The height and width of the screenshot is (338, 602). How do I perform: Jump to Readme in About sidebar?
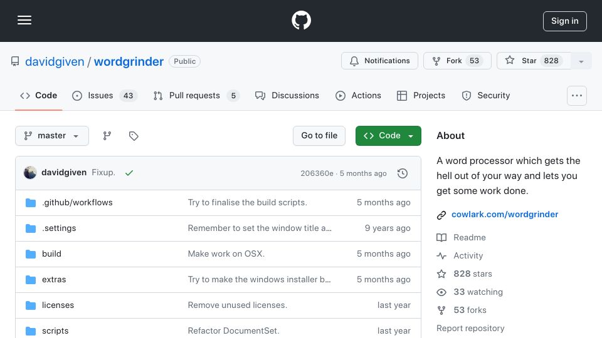pyautogui.click(x=461, y=238)
